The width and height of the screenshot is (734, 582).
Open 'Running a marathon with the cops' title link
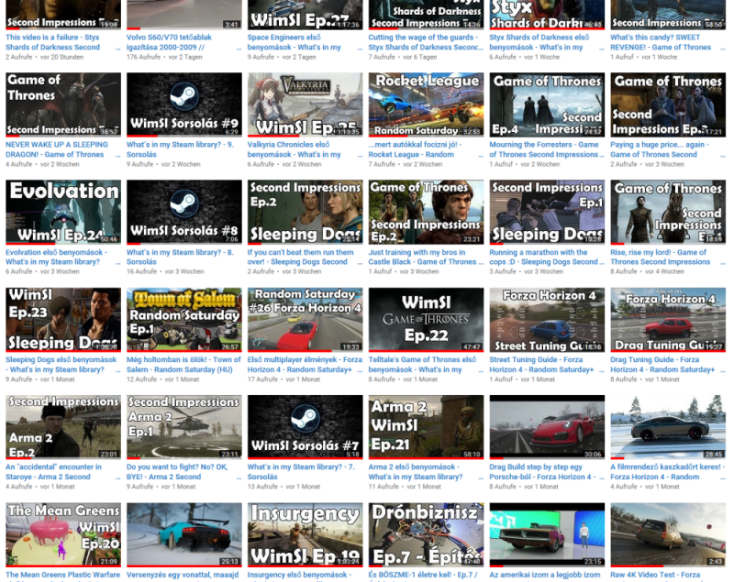pos(543,258)
